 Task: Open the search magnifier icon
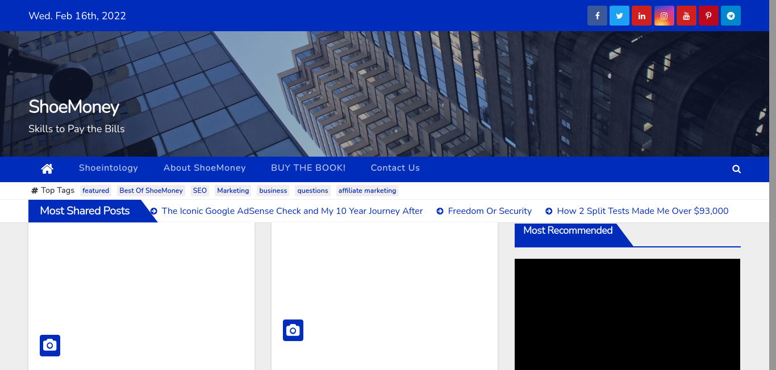coord(736,169)
